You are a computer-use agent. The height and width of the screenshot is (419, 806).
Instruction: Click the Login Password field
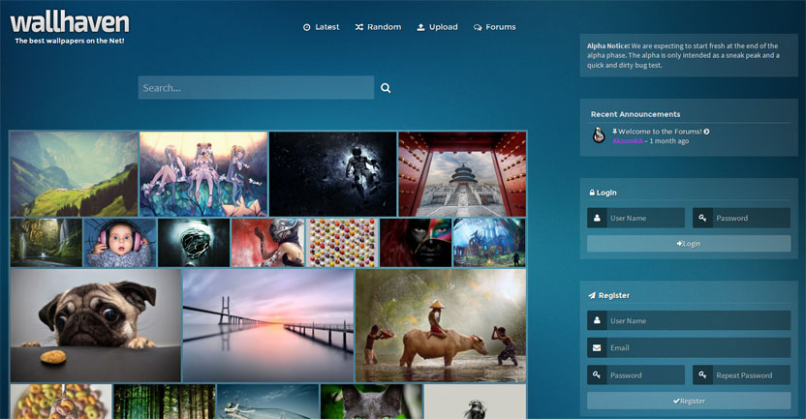tap(751, 219)
